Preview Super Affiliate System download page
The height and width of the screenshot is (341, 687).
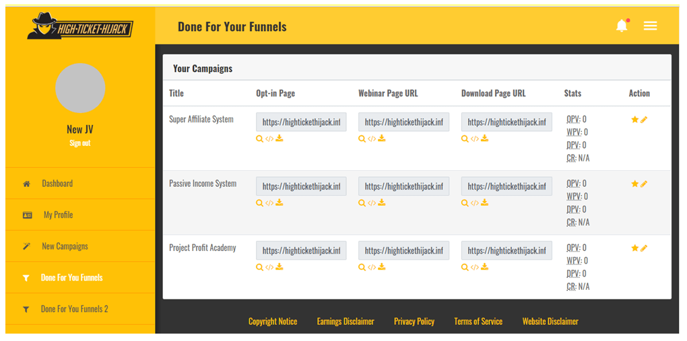point(465,139)
